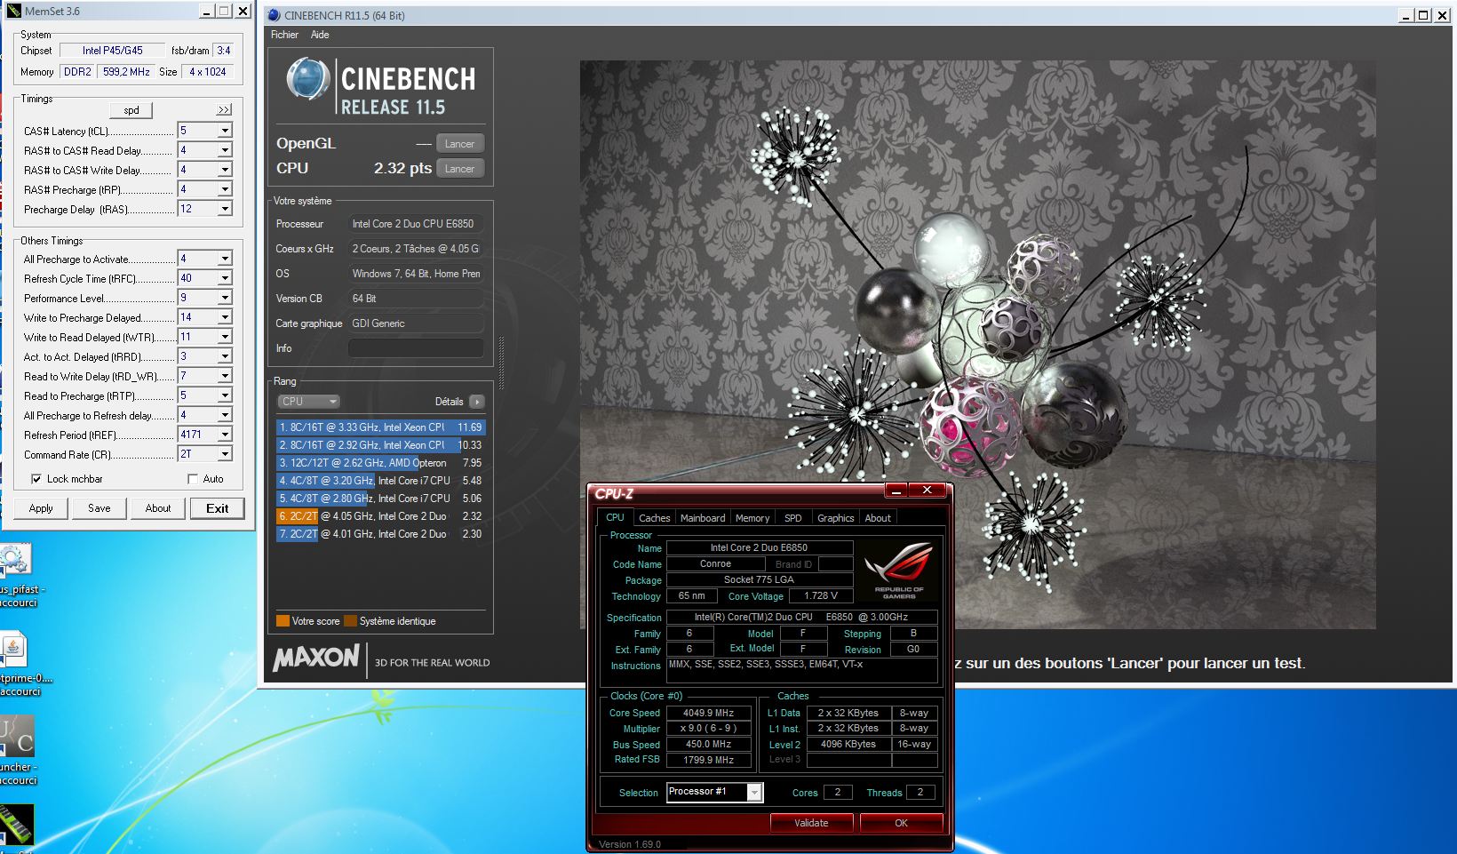Switch to the SPD tab in CPU-Z
Image resolution: width=1457 pixels, height=854 pixels.
click(x=793, y=517)
